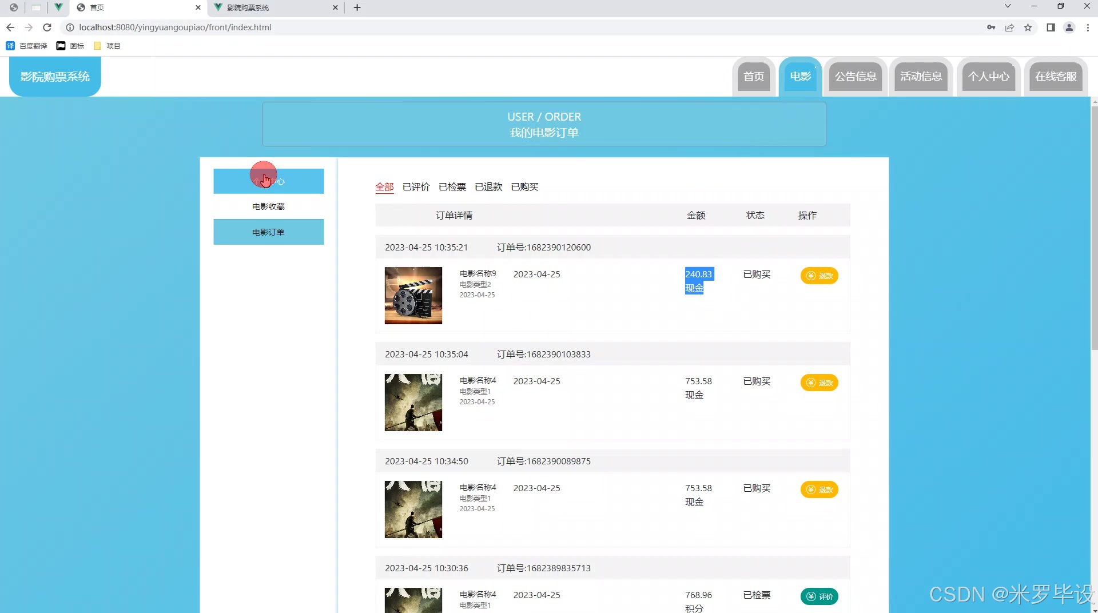This screenshot has height=613, width=1098.
Task: Click the 已检票 status of the 768.96 order
Action: [x=757, y=595]
